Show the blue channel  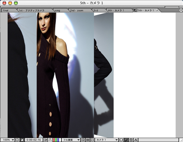tap(58, 140)
